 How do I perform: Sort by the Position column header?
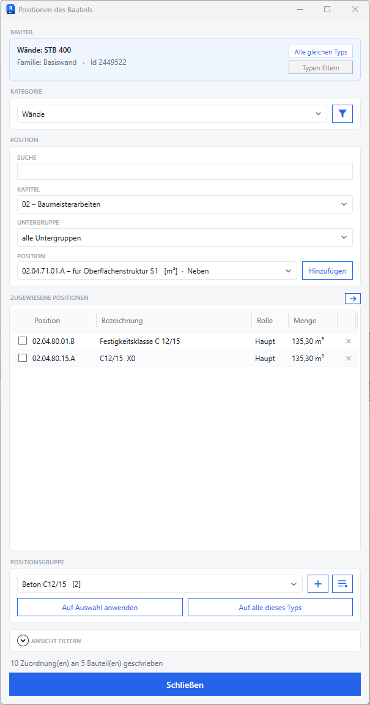point(62,321)
